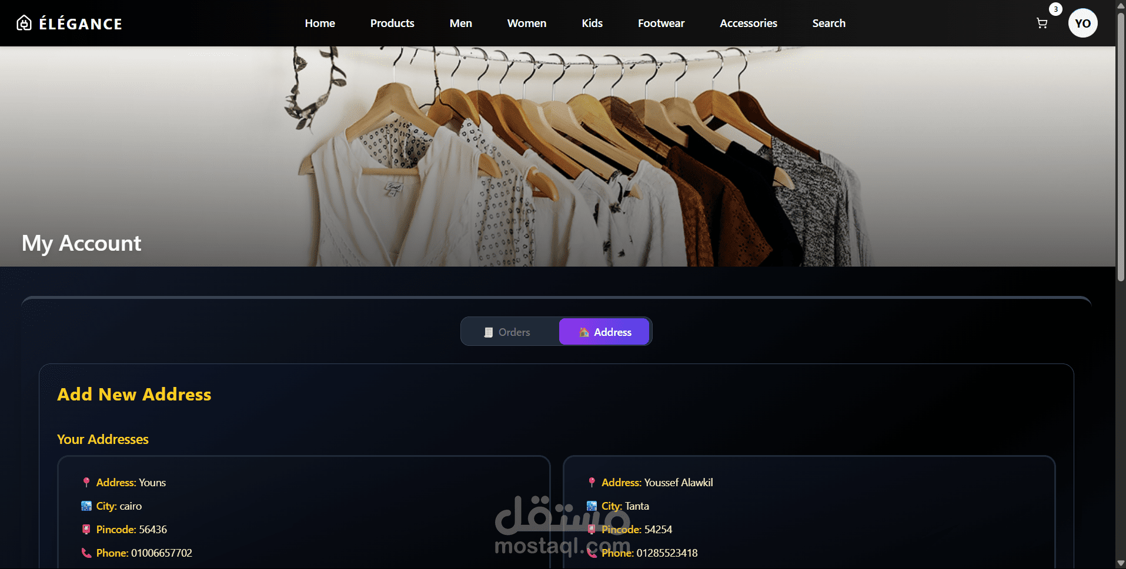
Task: Click the Your Addresses heading
Action: pyautogui.click(x=103, y=439)
